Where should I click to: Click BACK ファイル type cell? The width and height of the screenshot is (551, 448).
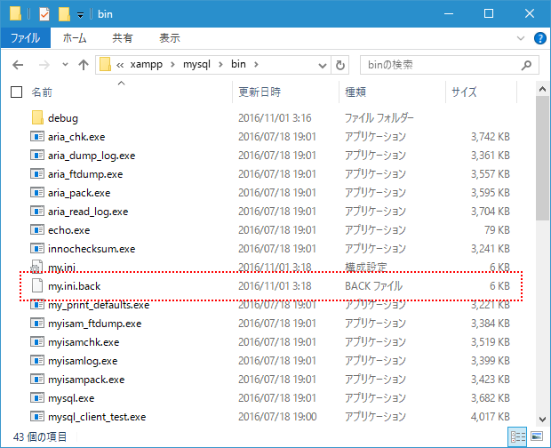pos(373,286)
